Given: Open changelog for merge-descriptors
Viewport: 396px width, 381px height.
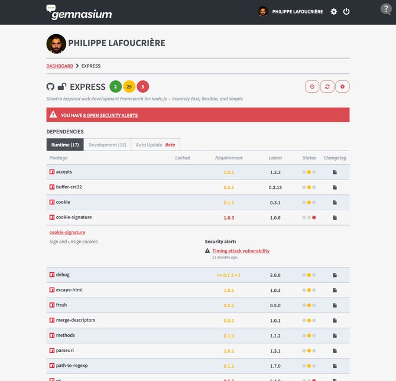Looking at the screenshot, I should (x=335, y=320).
